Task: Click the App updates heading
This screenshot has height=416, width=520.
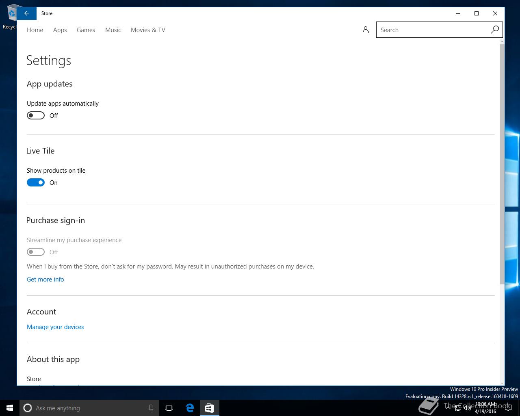Action: point(50,84)
